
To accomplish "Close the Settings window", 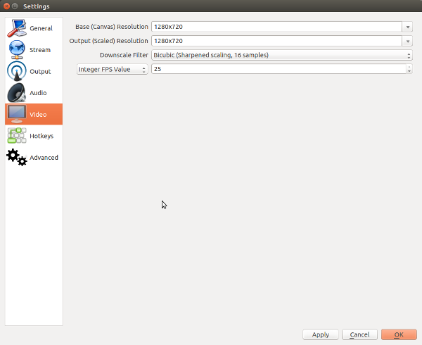I will [6, 6].
